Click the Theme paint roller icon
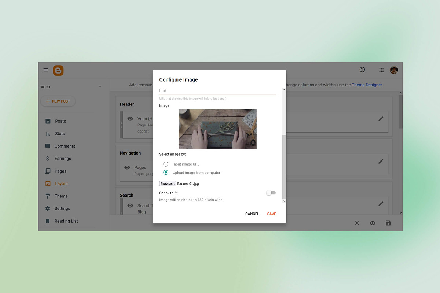440x293 pixels. point(48,196)
